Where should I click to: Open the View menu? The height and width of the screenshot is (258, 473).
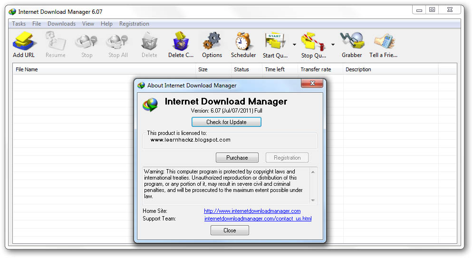[88, 24]
